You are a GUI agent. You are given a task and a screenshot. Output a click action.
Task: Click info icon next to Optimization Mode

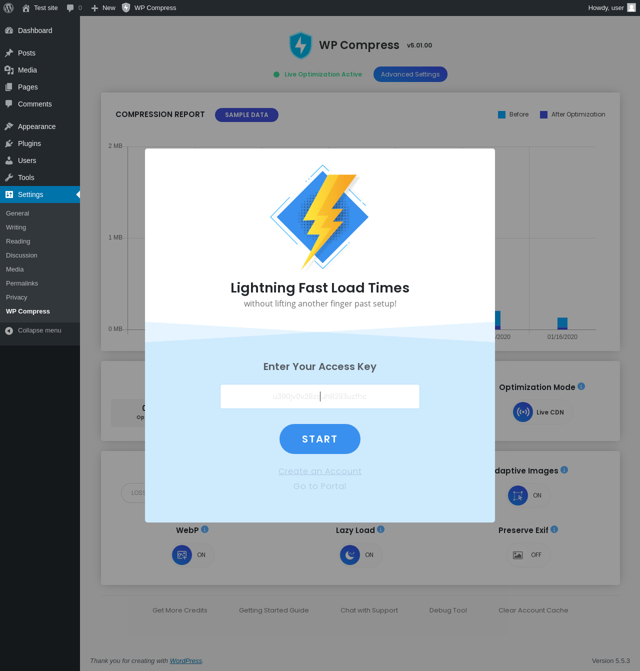click(581, 386)
